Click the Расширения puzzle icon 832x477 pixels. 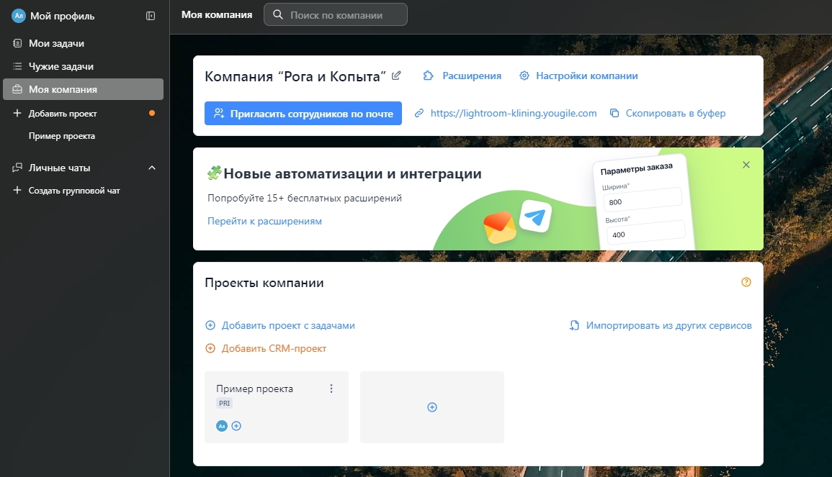coord(428,76)
